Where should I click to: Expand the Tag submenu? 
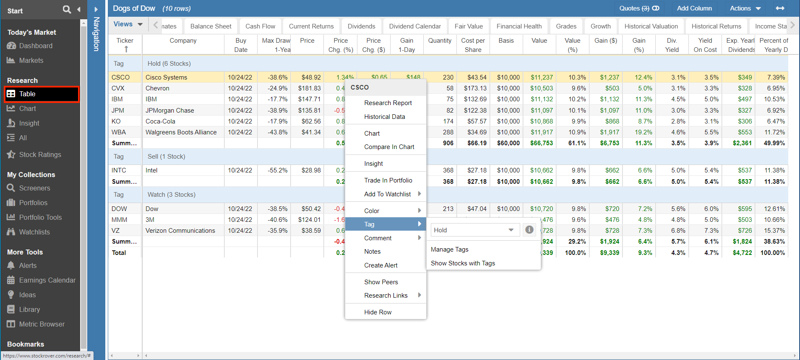coord(386,224)
